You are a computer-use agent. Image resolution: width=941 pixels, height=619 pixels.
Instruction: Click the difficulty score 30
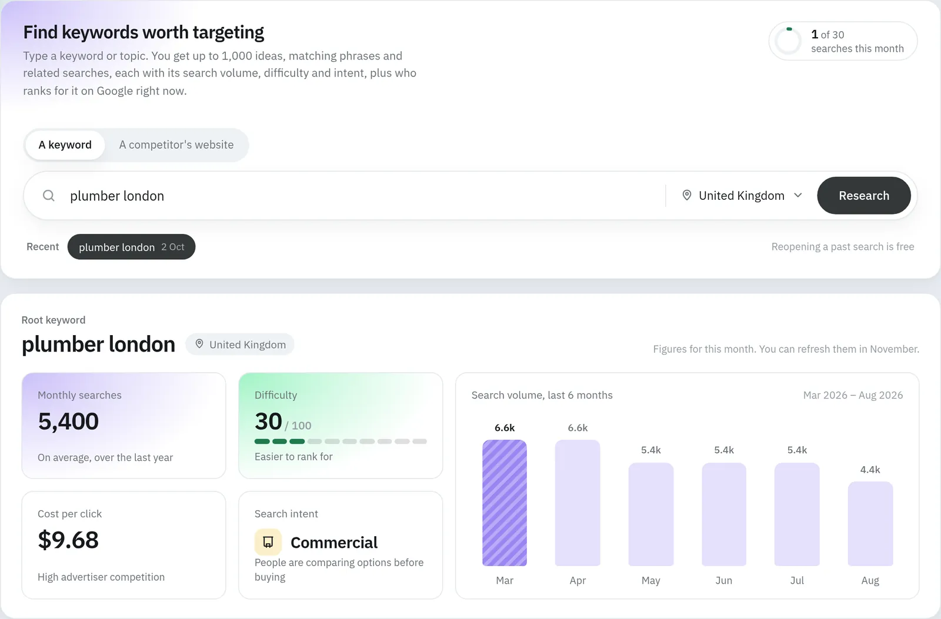(268, 421)
